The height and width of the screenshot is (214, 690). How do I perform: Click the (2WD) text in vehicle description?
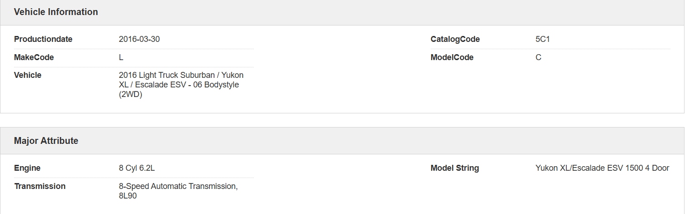point(131,95)
